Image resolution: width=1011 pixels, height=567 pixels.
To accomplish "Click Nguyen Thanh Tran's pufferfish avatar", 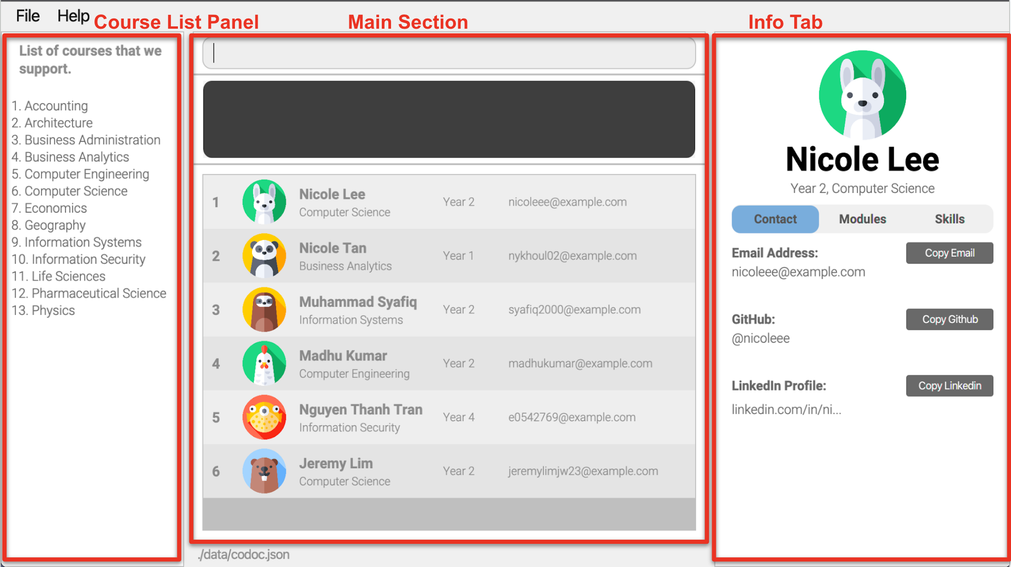I will pos(265,417).
